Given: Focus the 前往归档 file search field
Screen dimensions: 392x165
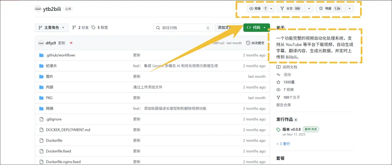Looking at the screenshot, I should click(183, 27).
